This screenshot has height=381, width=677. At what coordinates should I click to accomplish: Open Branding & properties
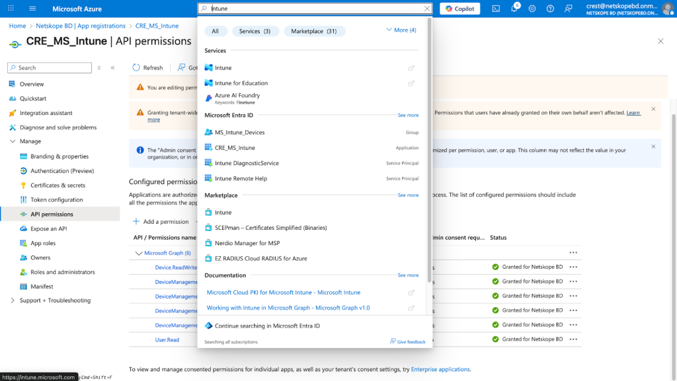60,156
